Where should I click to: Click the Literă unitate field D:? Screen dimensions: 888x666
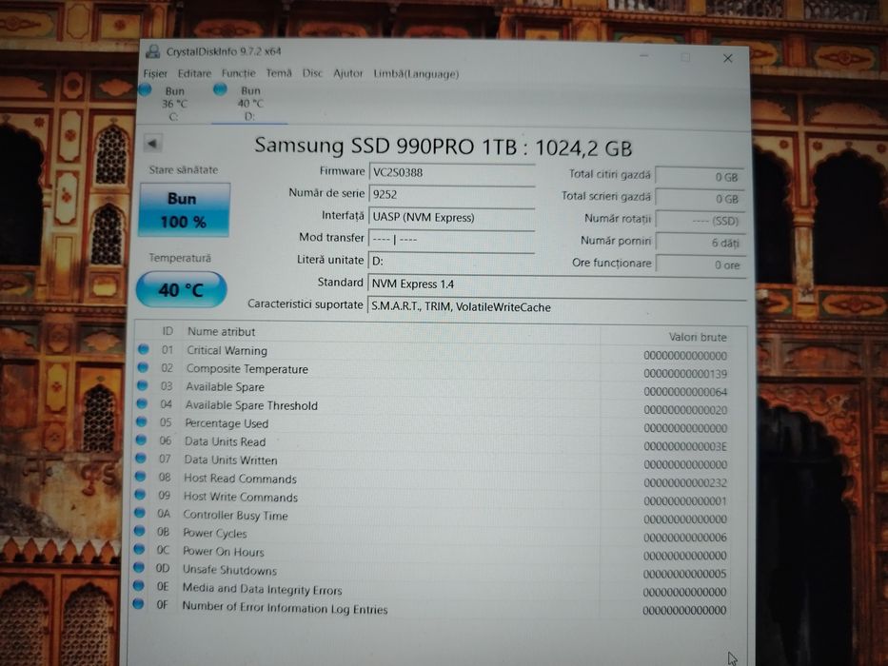click(x=451, y=261)
